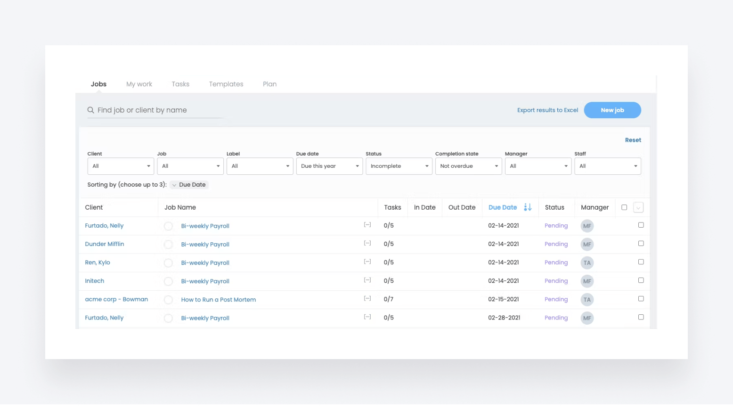
Task: Click the Due Date sort order icon
Action: (x=528, y=207)
